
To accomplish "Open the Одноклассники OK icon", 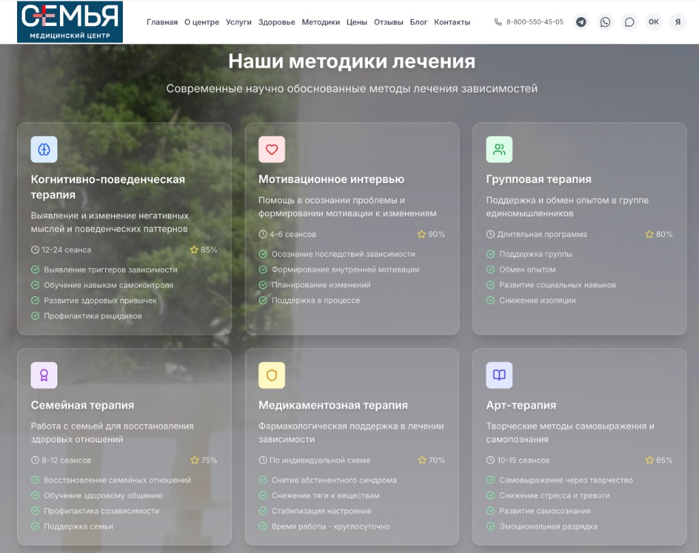I will click(653, 22).
